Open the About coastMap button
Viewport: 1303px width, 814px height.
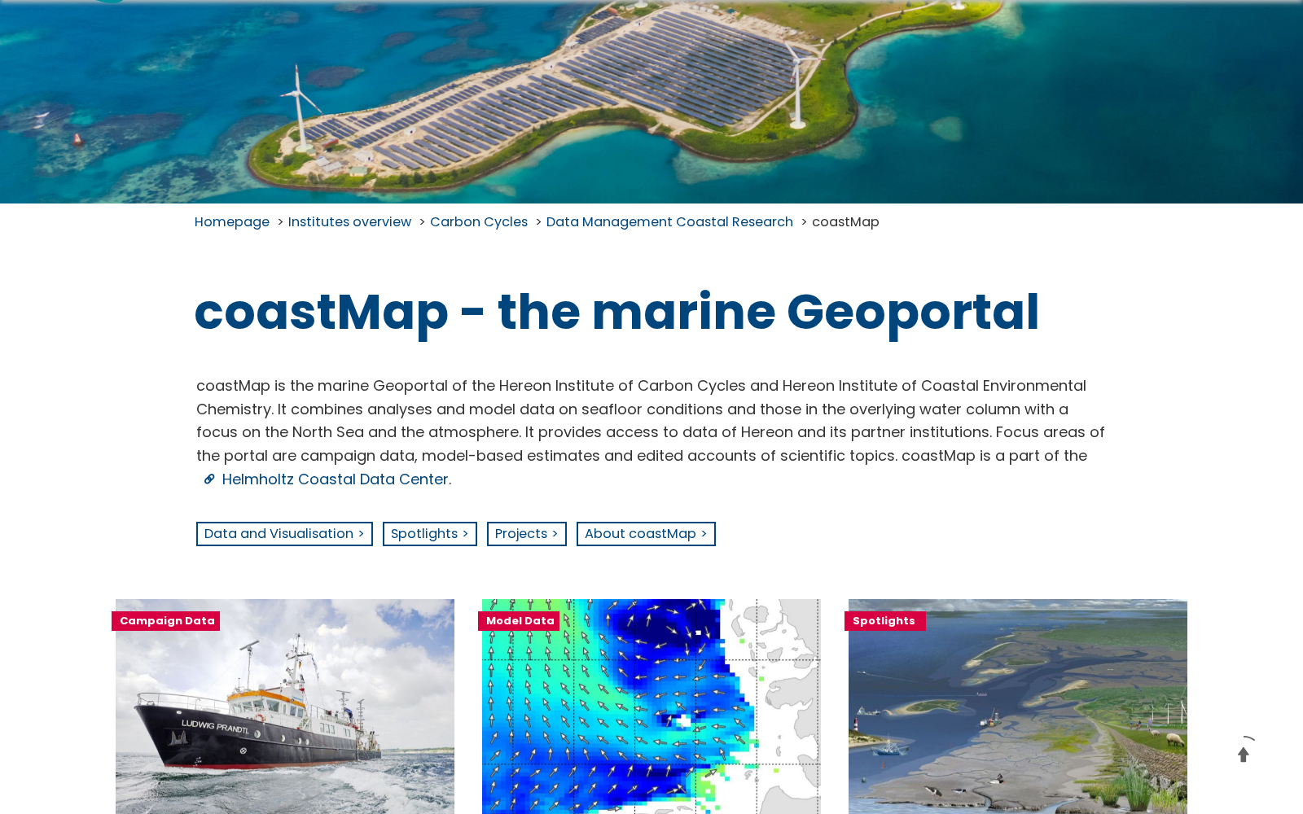click(x=646, y=534)
